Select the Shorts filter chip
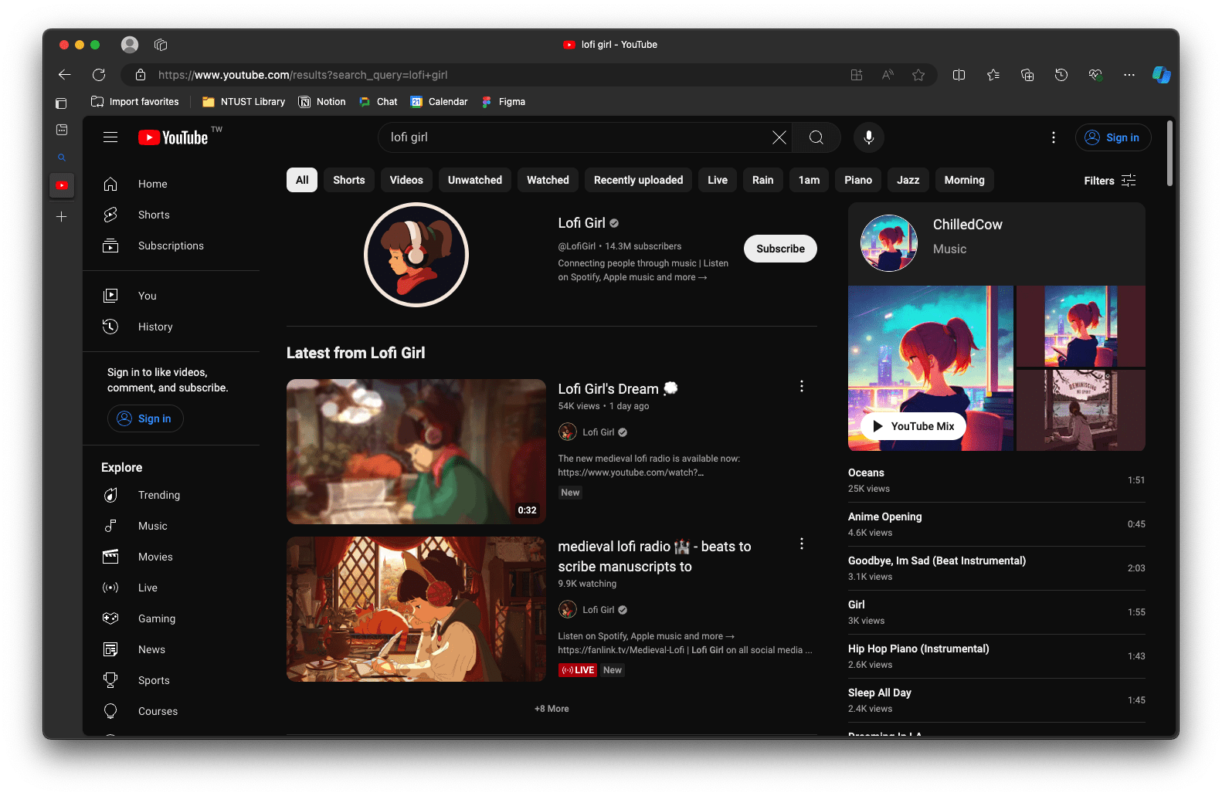 [349, 180]
